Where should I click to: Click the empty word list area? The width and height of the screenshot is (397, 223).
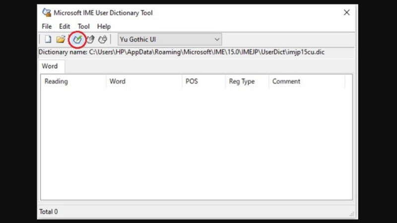(x=196, y=144)
